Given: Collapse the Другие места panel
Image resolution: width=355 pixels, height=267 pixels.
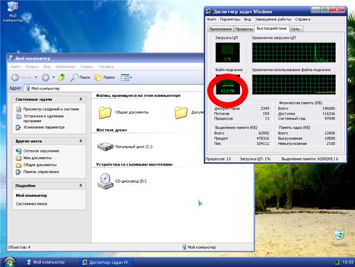Looking at the screenshot, I should pos(80,141).
